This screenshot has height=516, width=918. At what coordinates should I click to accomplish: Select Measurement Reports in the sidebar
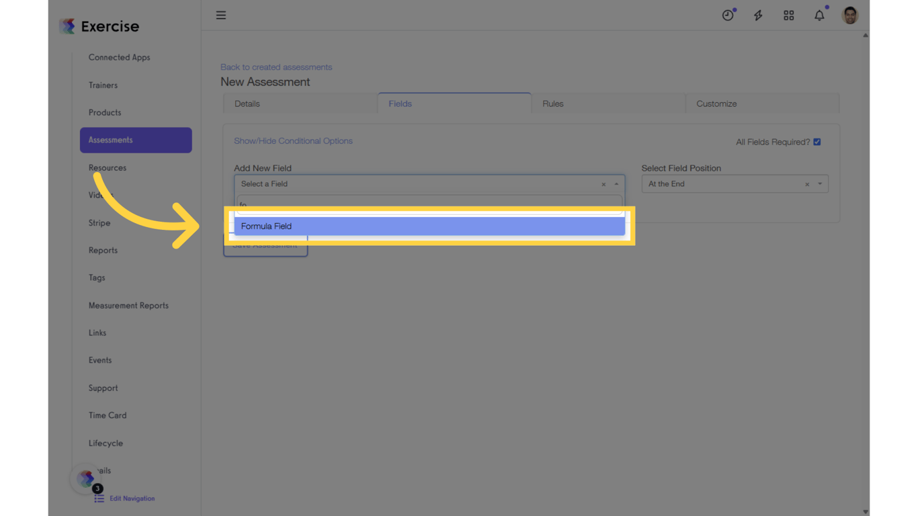point(128,305)
